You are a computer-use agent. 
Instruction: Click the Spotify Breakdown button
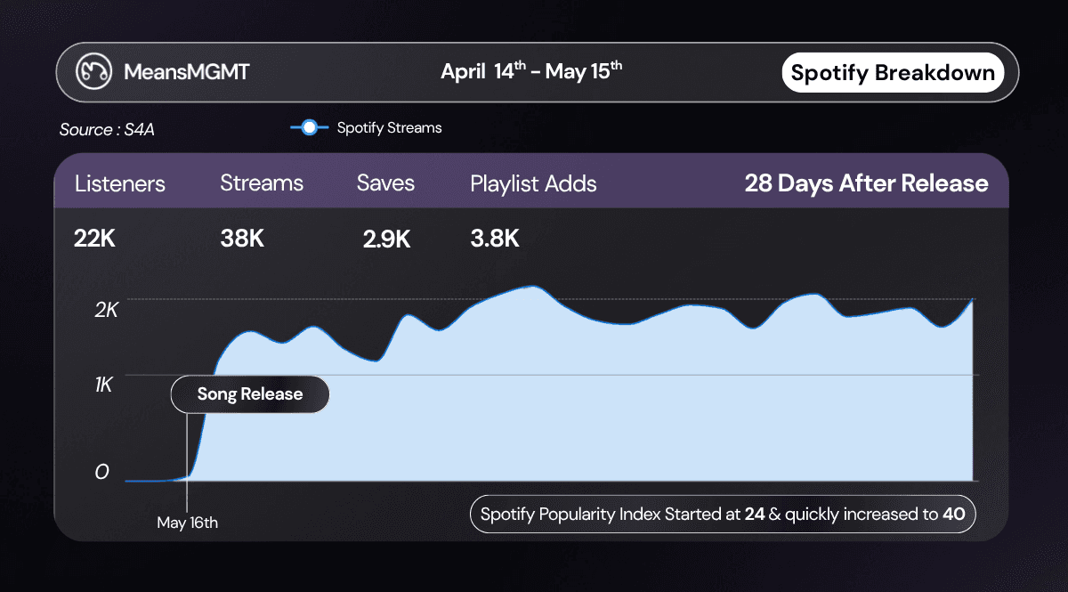pyautogui.click(x=893, y=72)
